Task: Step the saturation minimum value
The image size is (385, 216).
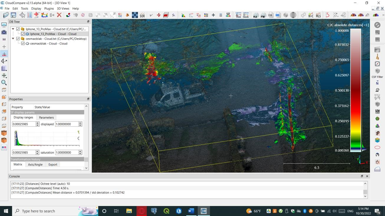Action: (x=37, y=152)
